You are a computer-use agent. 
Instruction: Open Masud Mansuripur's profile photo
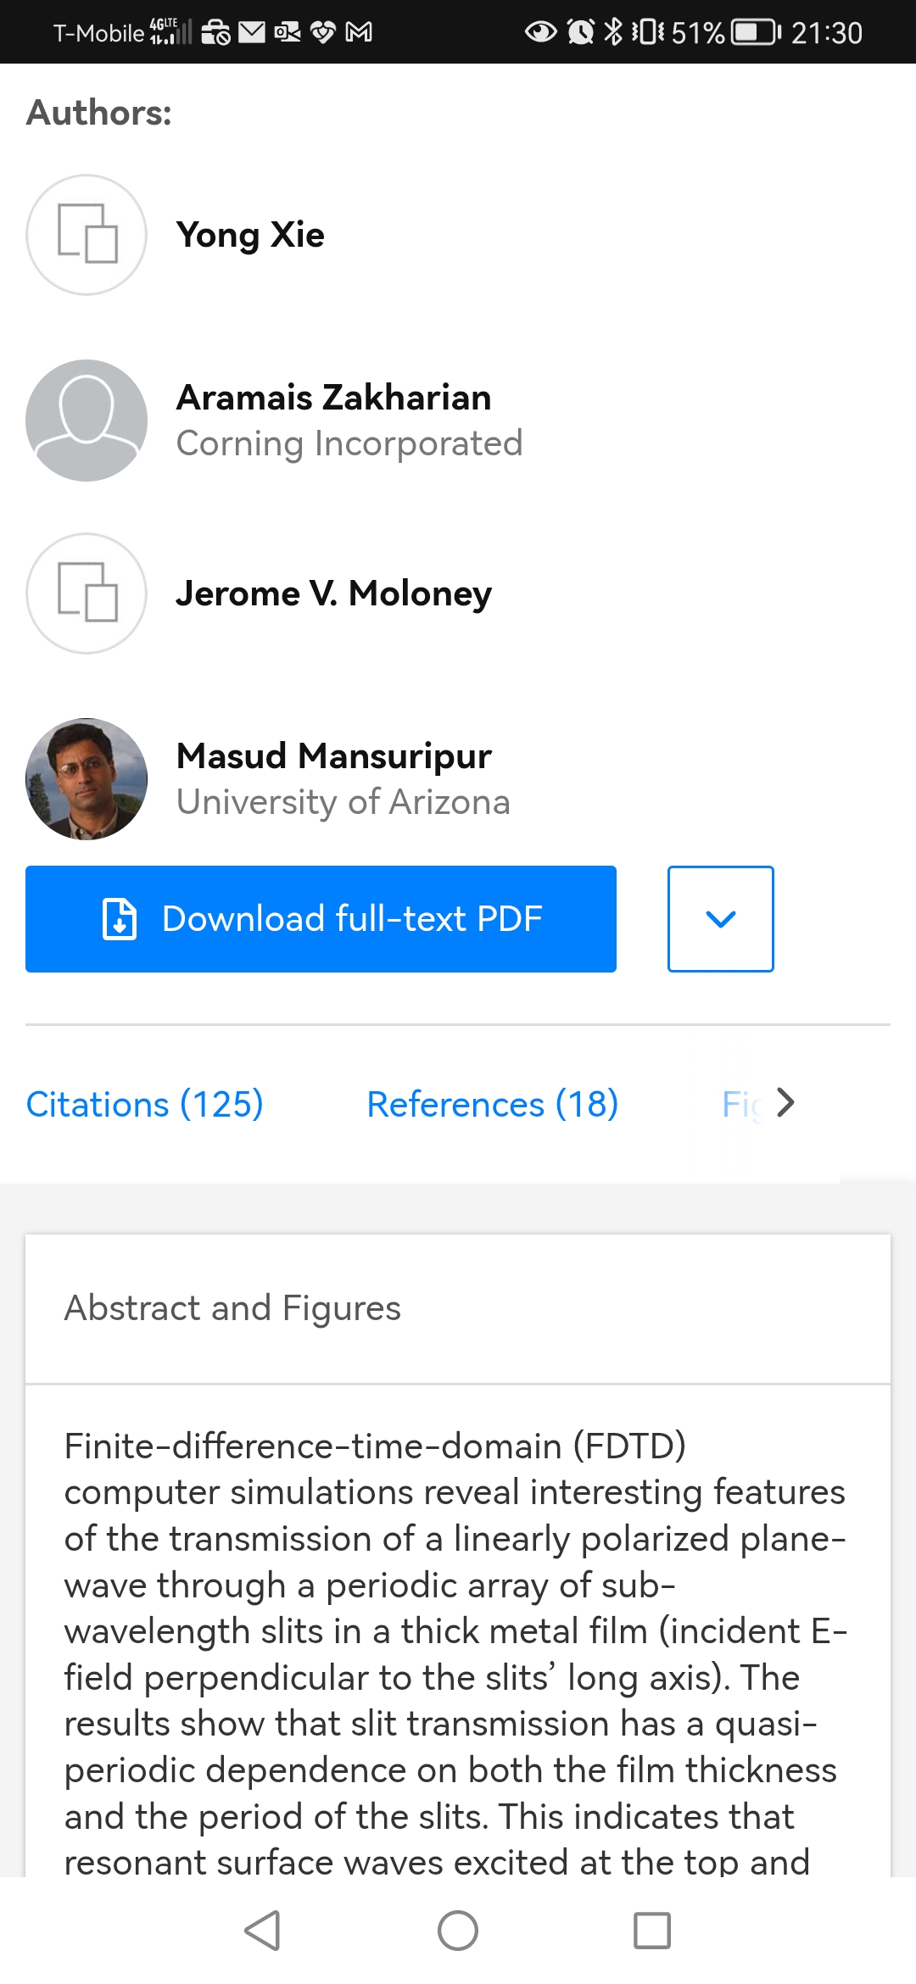(x=87, y=779)
